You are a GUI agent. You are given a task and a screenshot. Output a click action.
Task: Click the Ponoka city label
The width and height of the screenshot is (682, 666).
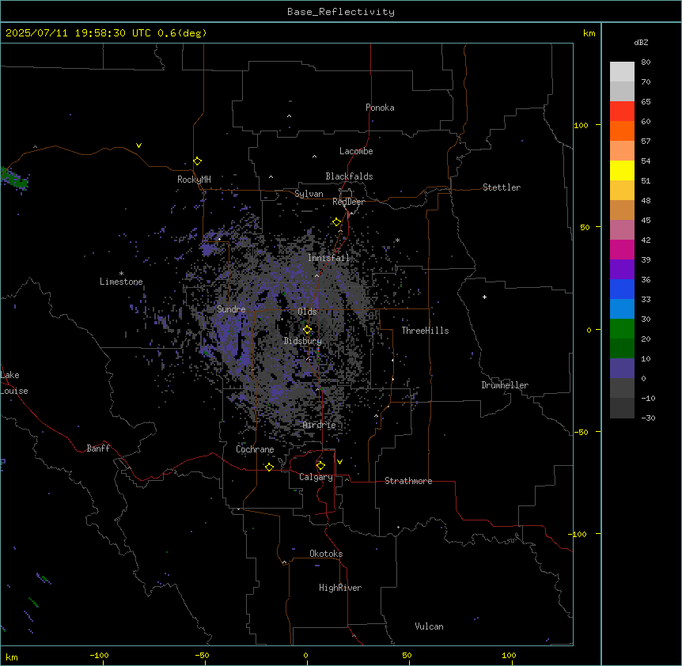pos(380,108)
